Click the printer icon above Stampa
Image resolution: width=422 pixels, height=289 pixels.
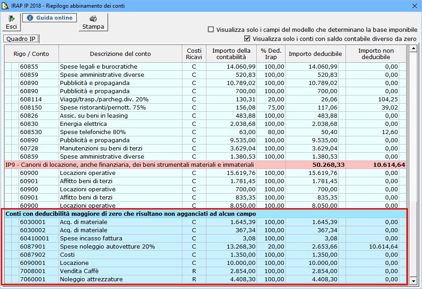point(93,19)
